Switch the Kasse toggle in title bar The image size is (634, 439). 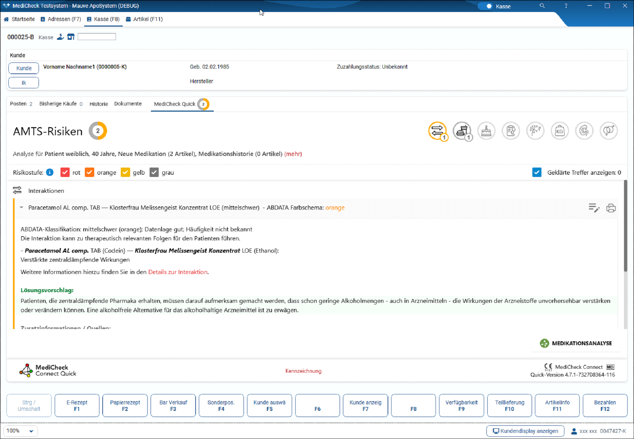click(485, 6)
